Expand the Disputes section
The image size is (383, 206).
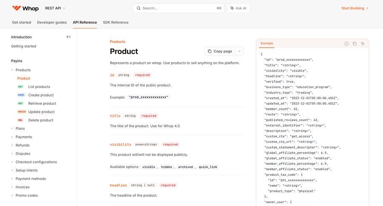click(x=12, y=154)
